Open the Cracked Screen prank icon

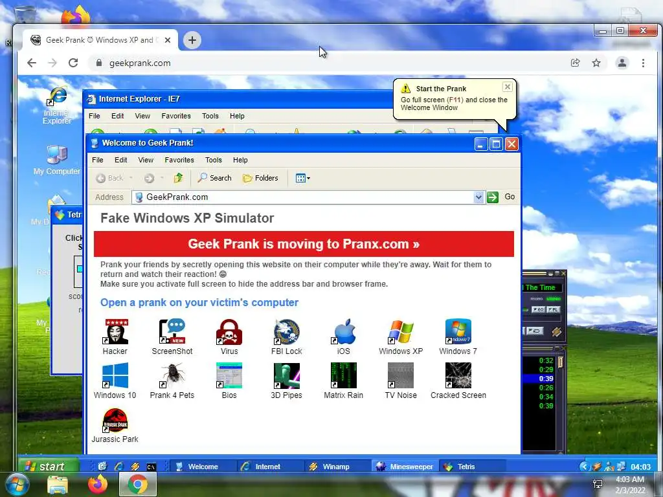458,376
